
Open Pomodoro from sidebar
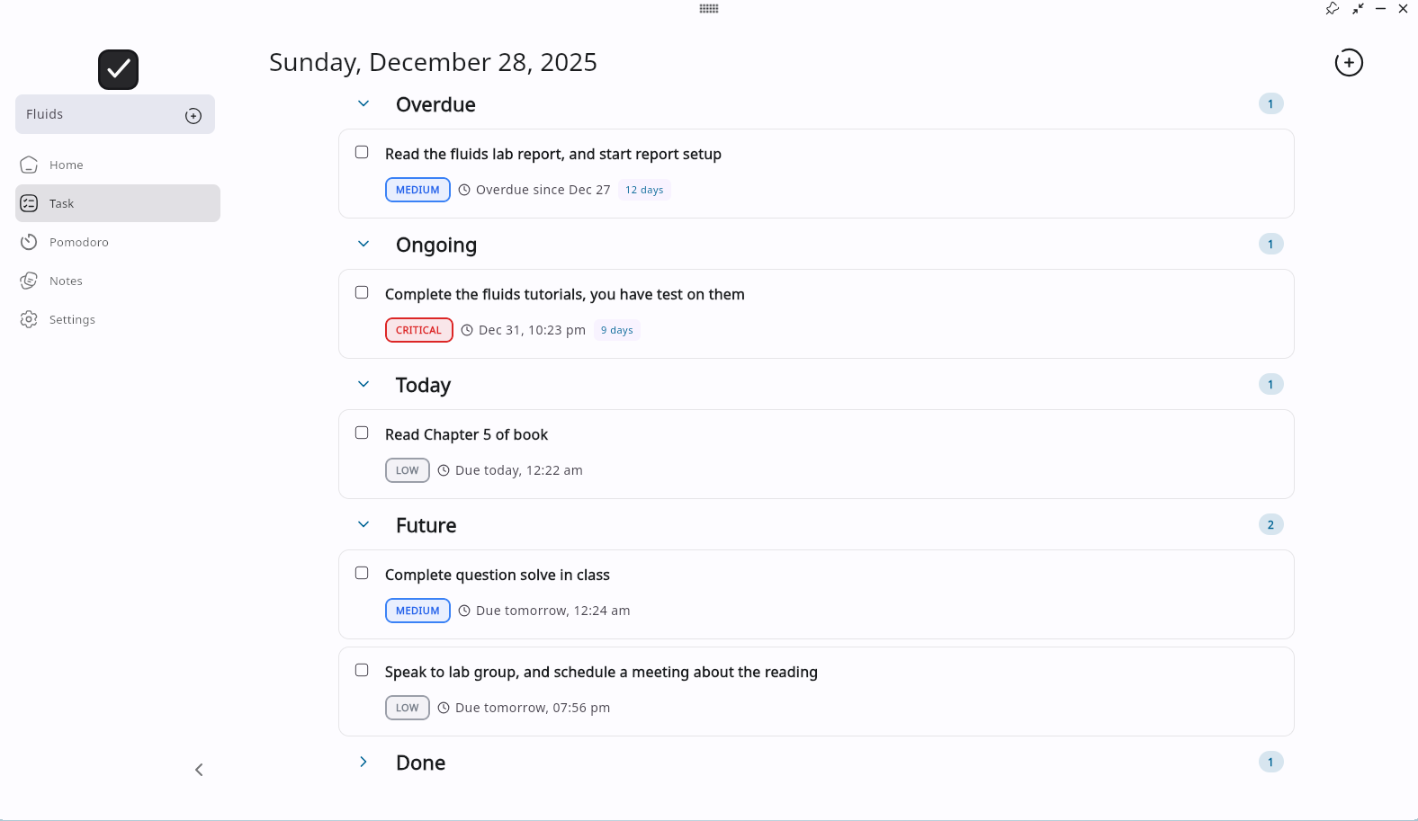click(118, 242)
